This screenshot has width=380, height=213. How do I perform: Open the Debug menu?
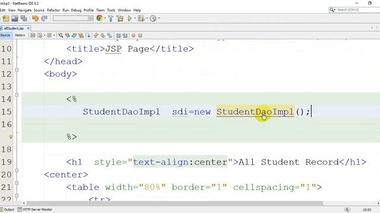pyautogui.click(x=76, y=10)
